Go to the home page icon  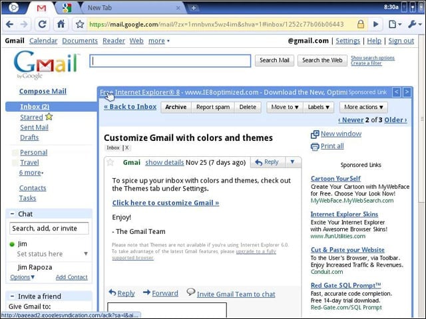tap(61, 24)
